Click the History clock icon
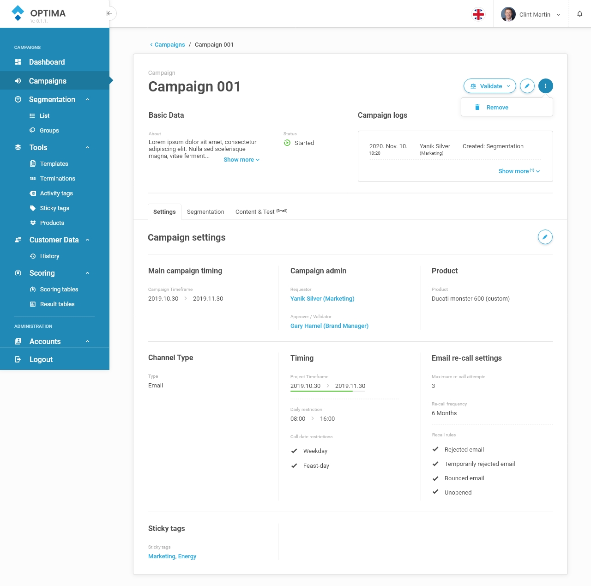This screenshot has height=586, width=591. point(33,256)
